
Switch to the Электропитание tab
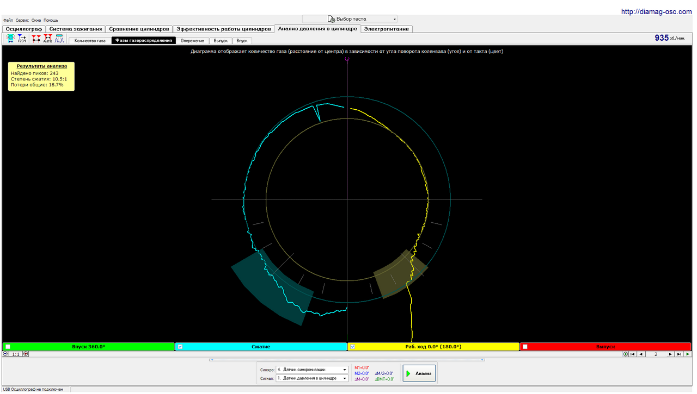387,29
